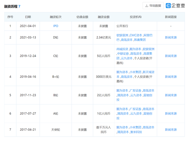
Task: Click 清流资本 in the 2017-11-23 row
Action: click(123, 95)
